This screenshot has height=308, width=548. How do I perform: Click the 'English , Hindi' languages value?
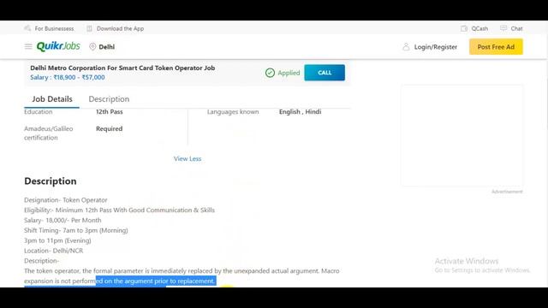[301, 112]
